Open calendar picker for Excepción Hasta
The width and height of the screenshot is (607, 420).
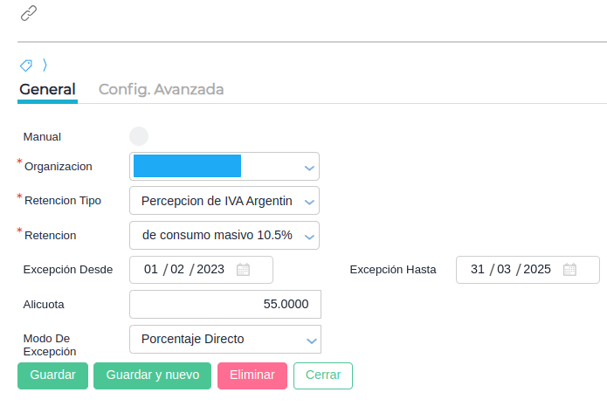click(569, 270)
